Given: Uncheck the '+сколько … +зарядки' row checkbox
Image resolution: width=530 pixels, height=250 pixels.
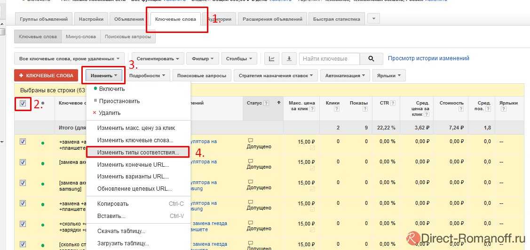Looking at the screenshot, I should (x=23, y=224).
